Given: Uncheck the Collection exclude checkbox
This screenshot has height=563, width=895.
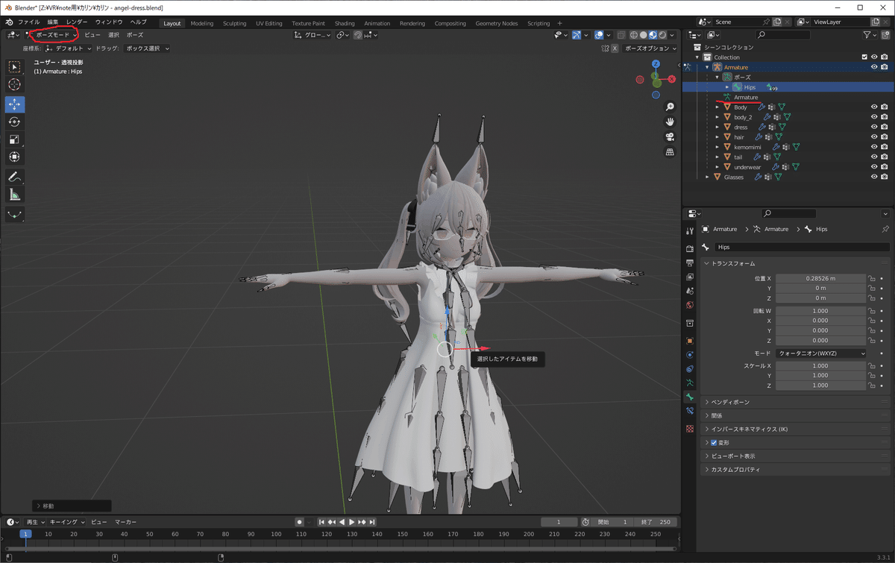Looking at the screenshot, I should [864, 57].
